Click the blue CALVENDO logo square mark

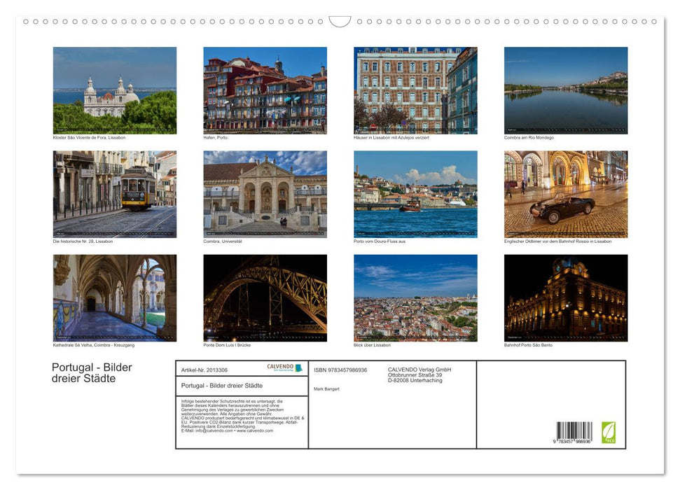(x=298, y=367)
